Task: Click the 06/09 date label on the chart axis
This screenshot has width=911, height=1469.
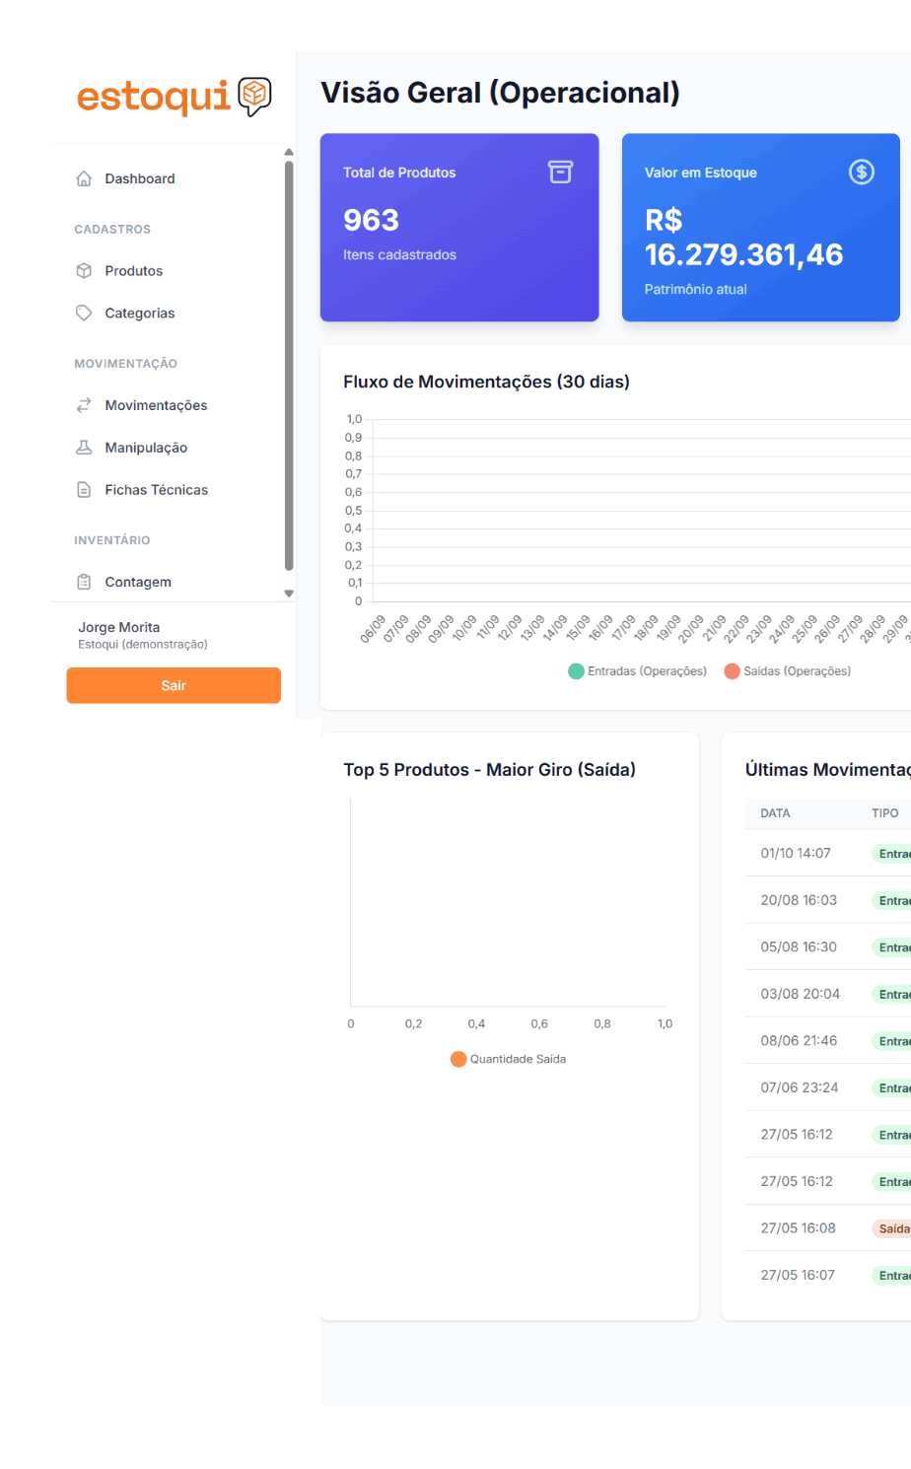Action: [x=374, y=629]
